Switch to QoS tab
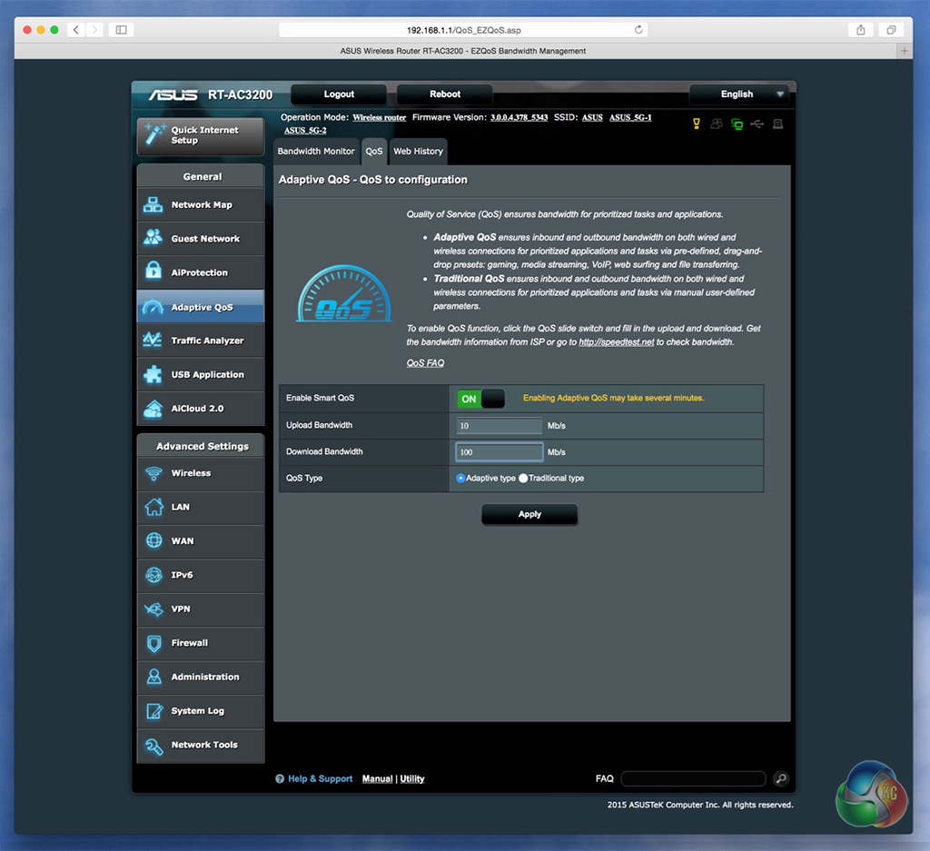 click(x=373, y=152)
